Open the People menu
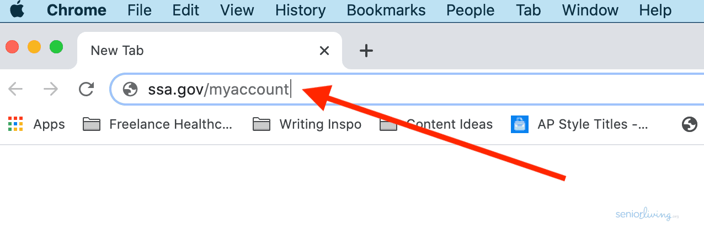This screenshot has width=704, height=231. [x=471, y=10]
